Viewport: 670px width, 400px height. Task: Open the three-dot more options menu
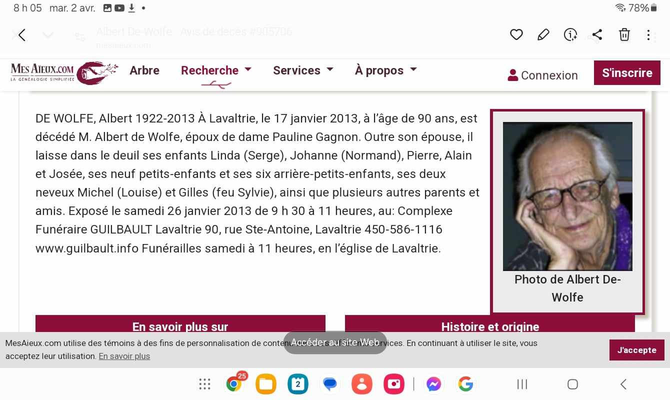648,35
